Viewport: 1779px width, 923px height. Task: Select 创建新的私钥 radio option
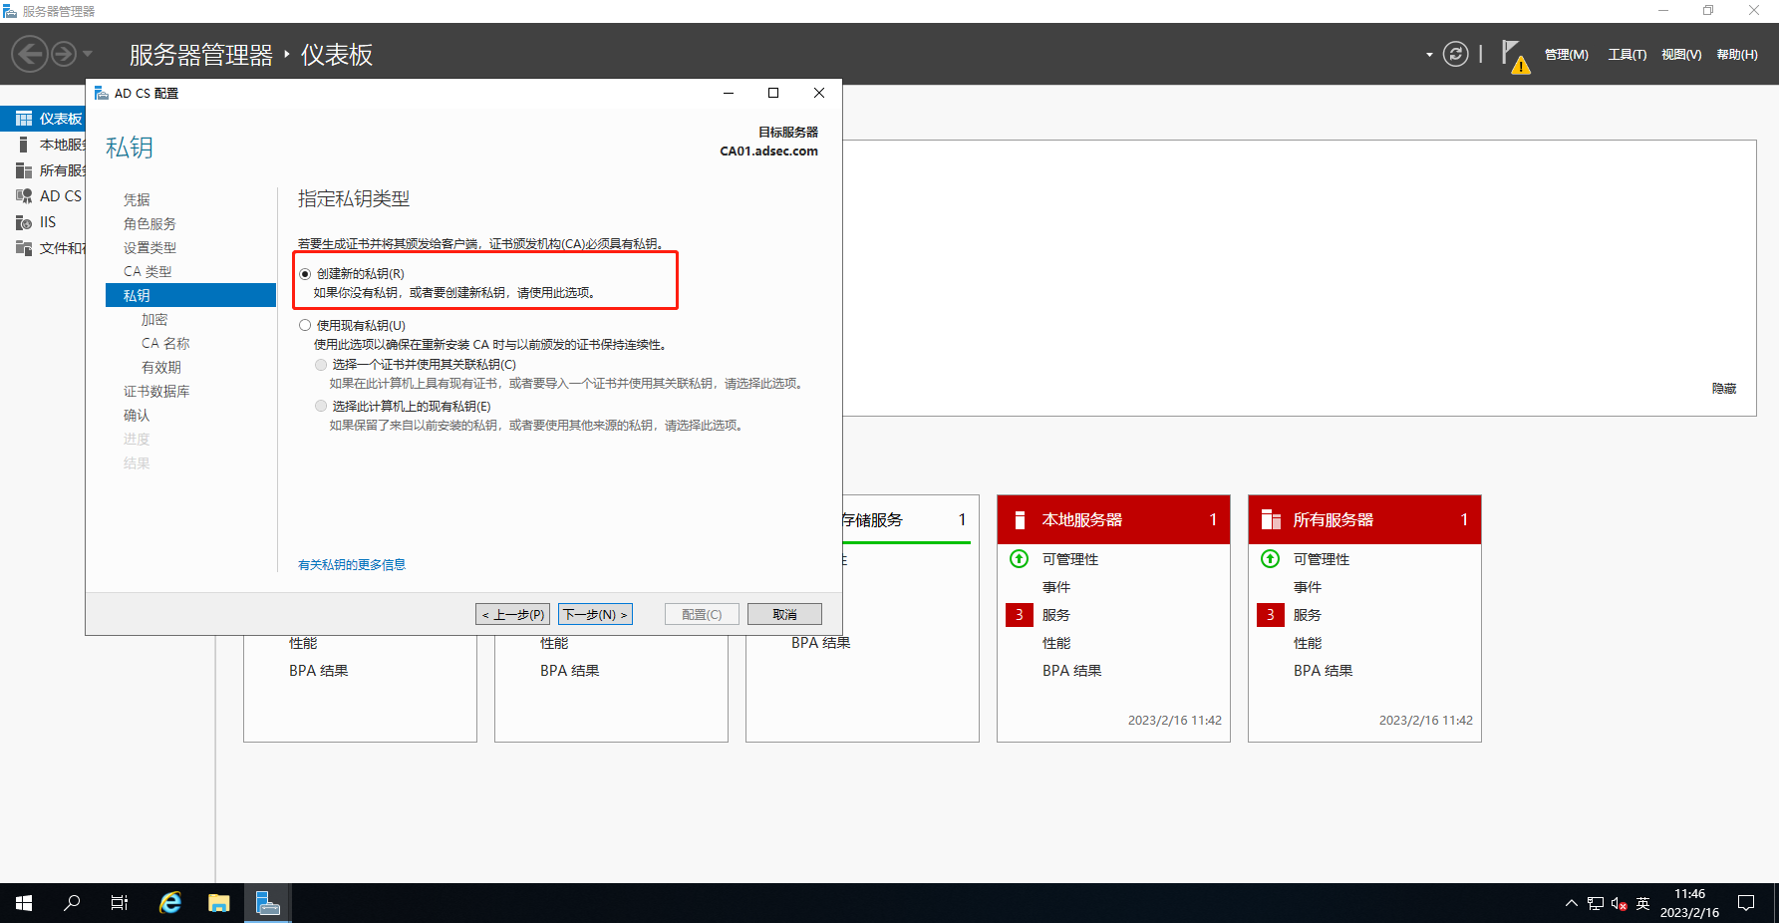click(305, 274)
